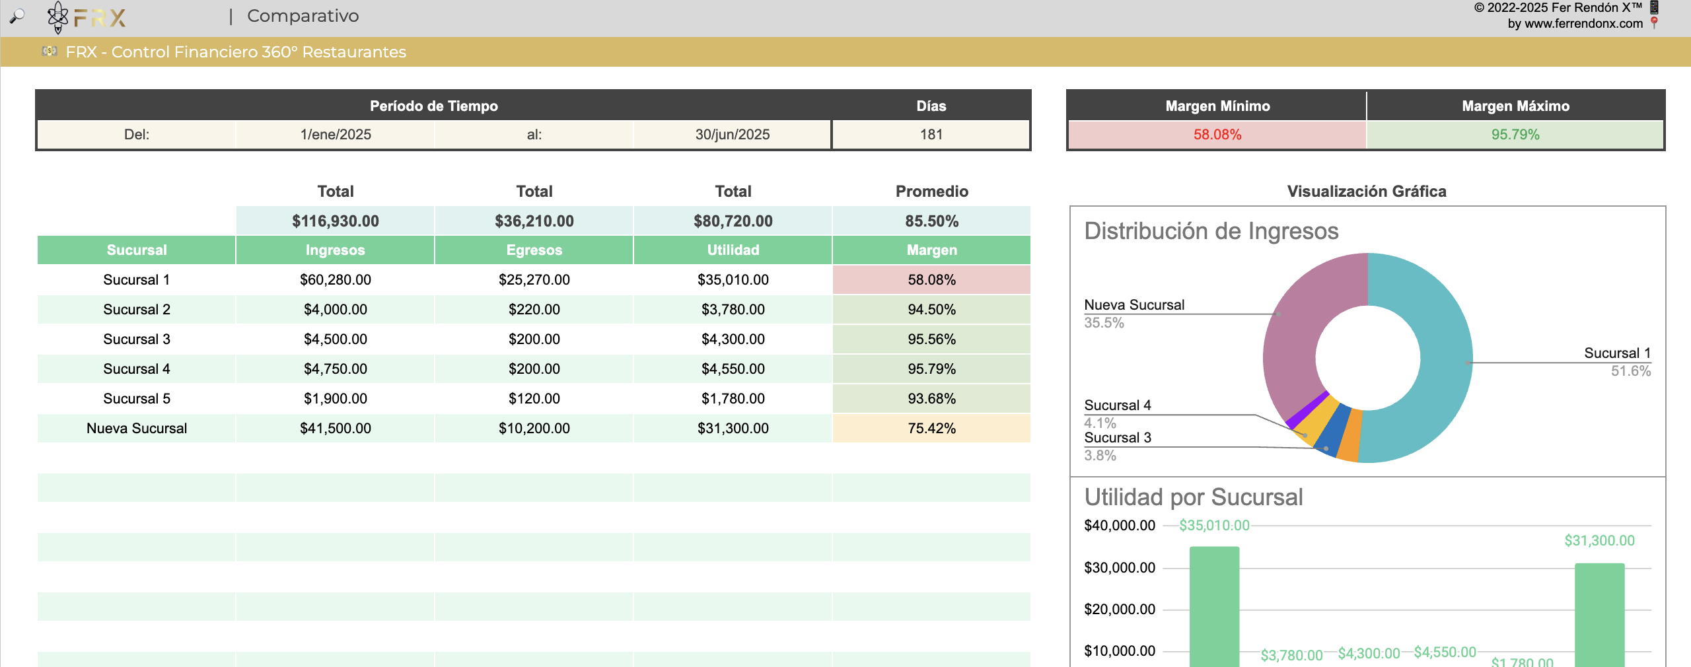The width and height of the screenshot is (1691, 667).
Task: Click the Promedio label
Action: click(931, 192)
